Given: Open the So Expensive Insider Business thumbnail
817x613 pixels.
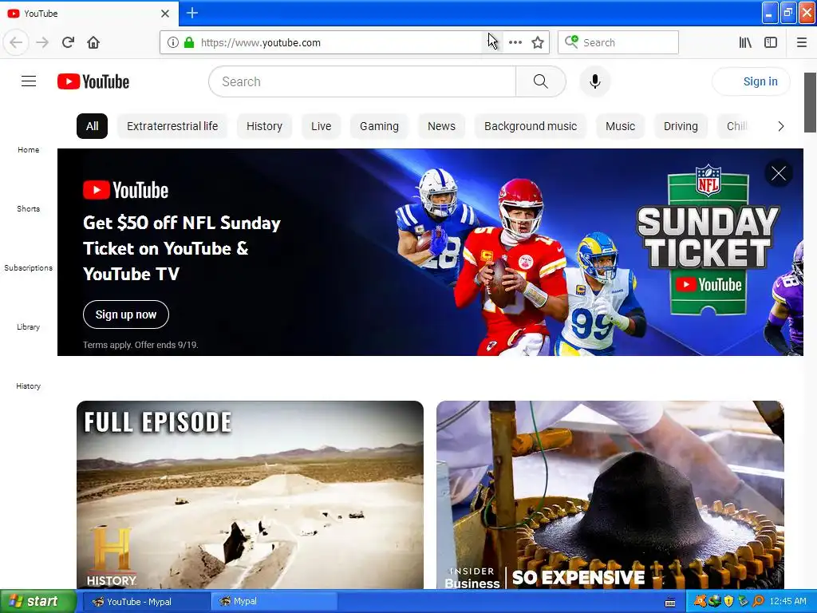Looking at the screenshot, I should (x=610, y=495).
